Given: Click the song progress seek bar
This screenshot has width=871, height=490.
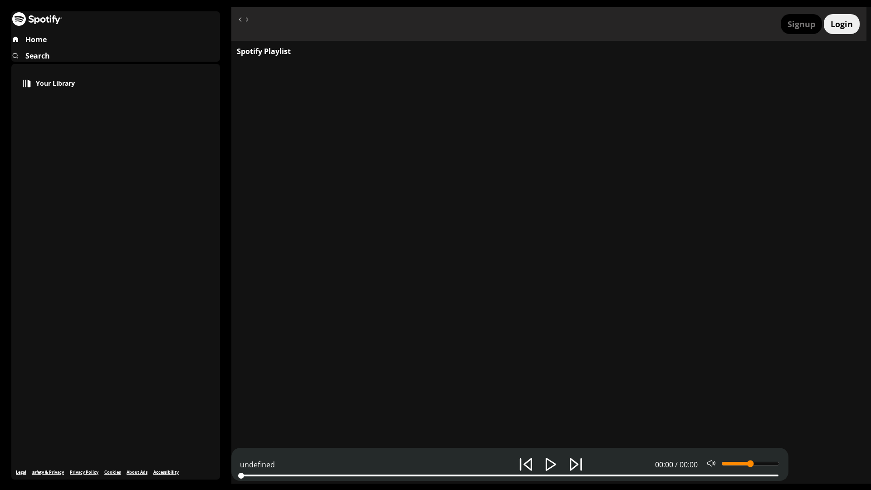Looking at the screenshot, I should coord(509,475).
